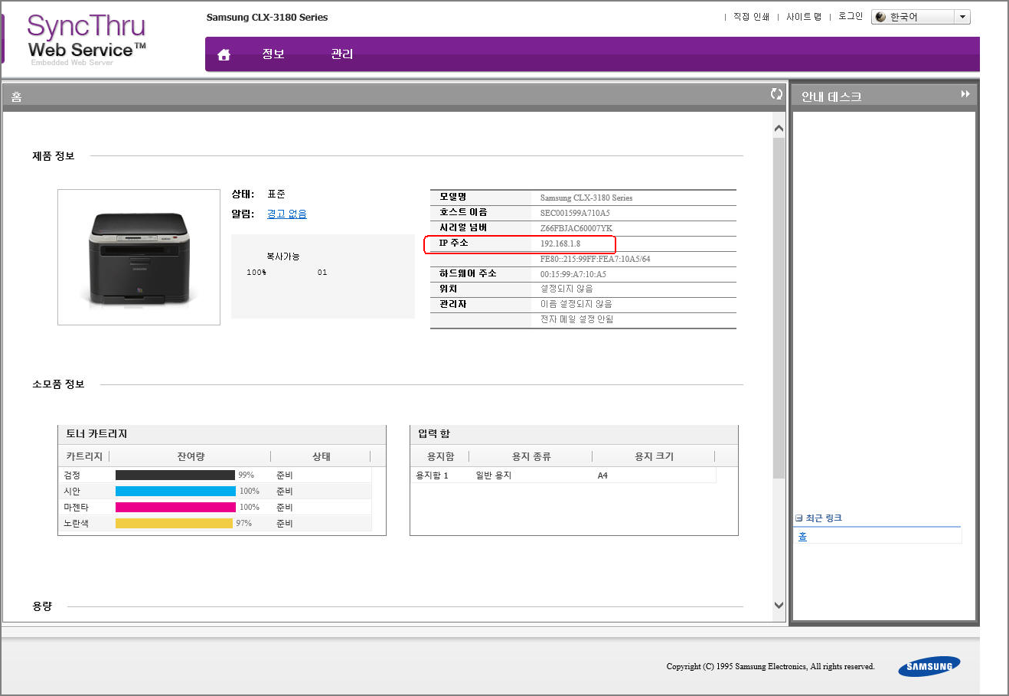Screen dimensions: 1009x696
Task: Click the black toner level bar
Action: click(x=175, y=475)
